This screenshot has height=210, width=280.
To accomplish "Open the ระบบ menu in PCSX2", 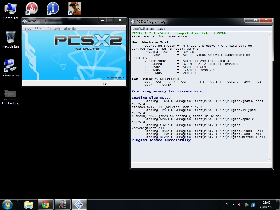I will 28,28.
